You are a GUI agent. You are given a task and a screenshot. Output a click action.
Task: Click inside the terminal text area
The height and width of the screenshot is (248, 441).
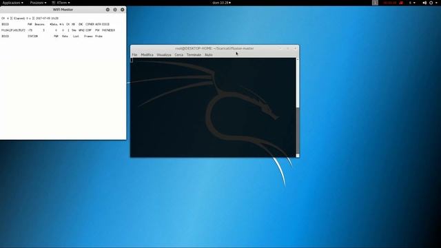(x=213, y=107)
